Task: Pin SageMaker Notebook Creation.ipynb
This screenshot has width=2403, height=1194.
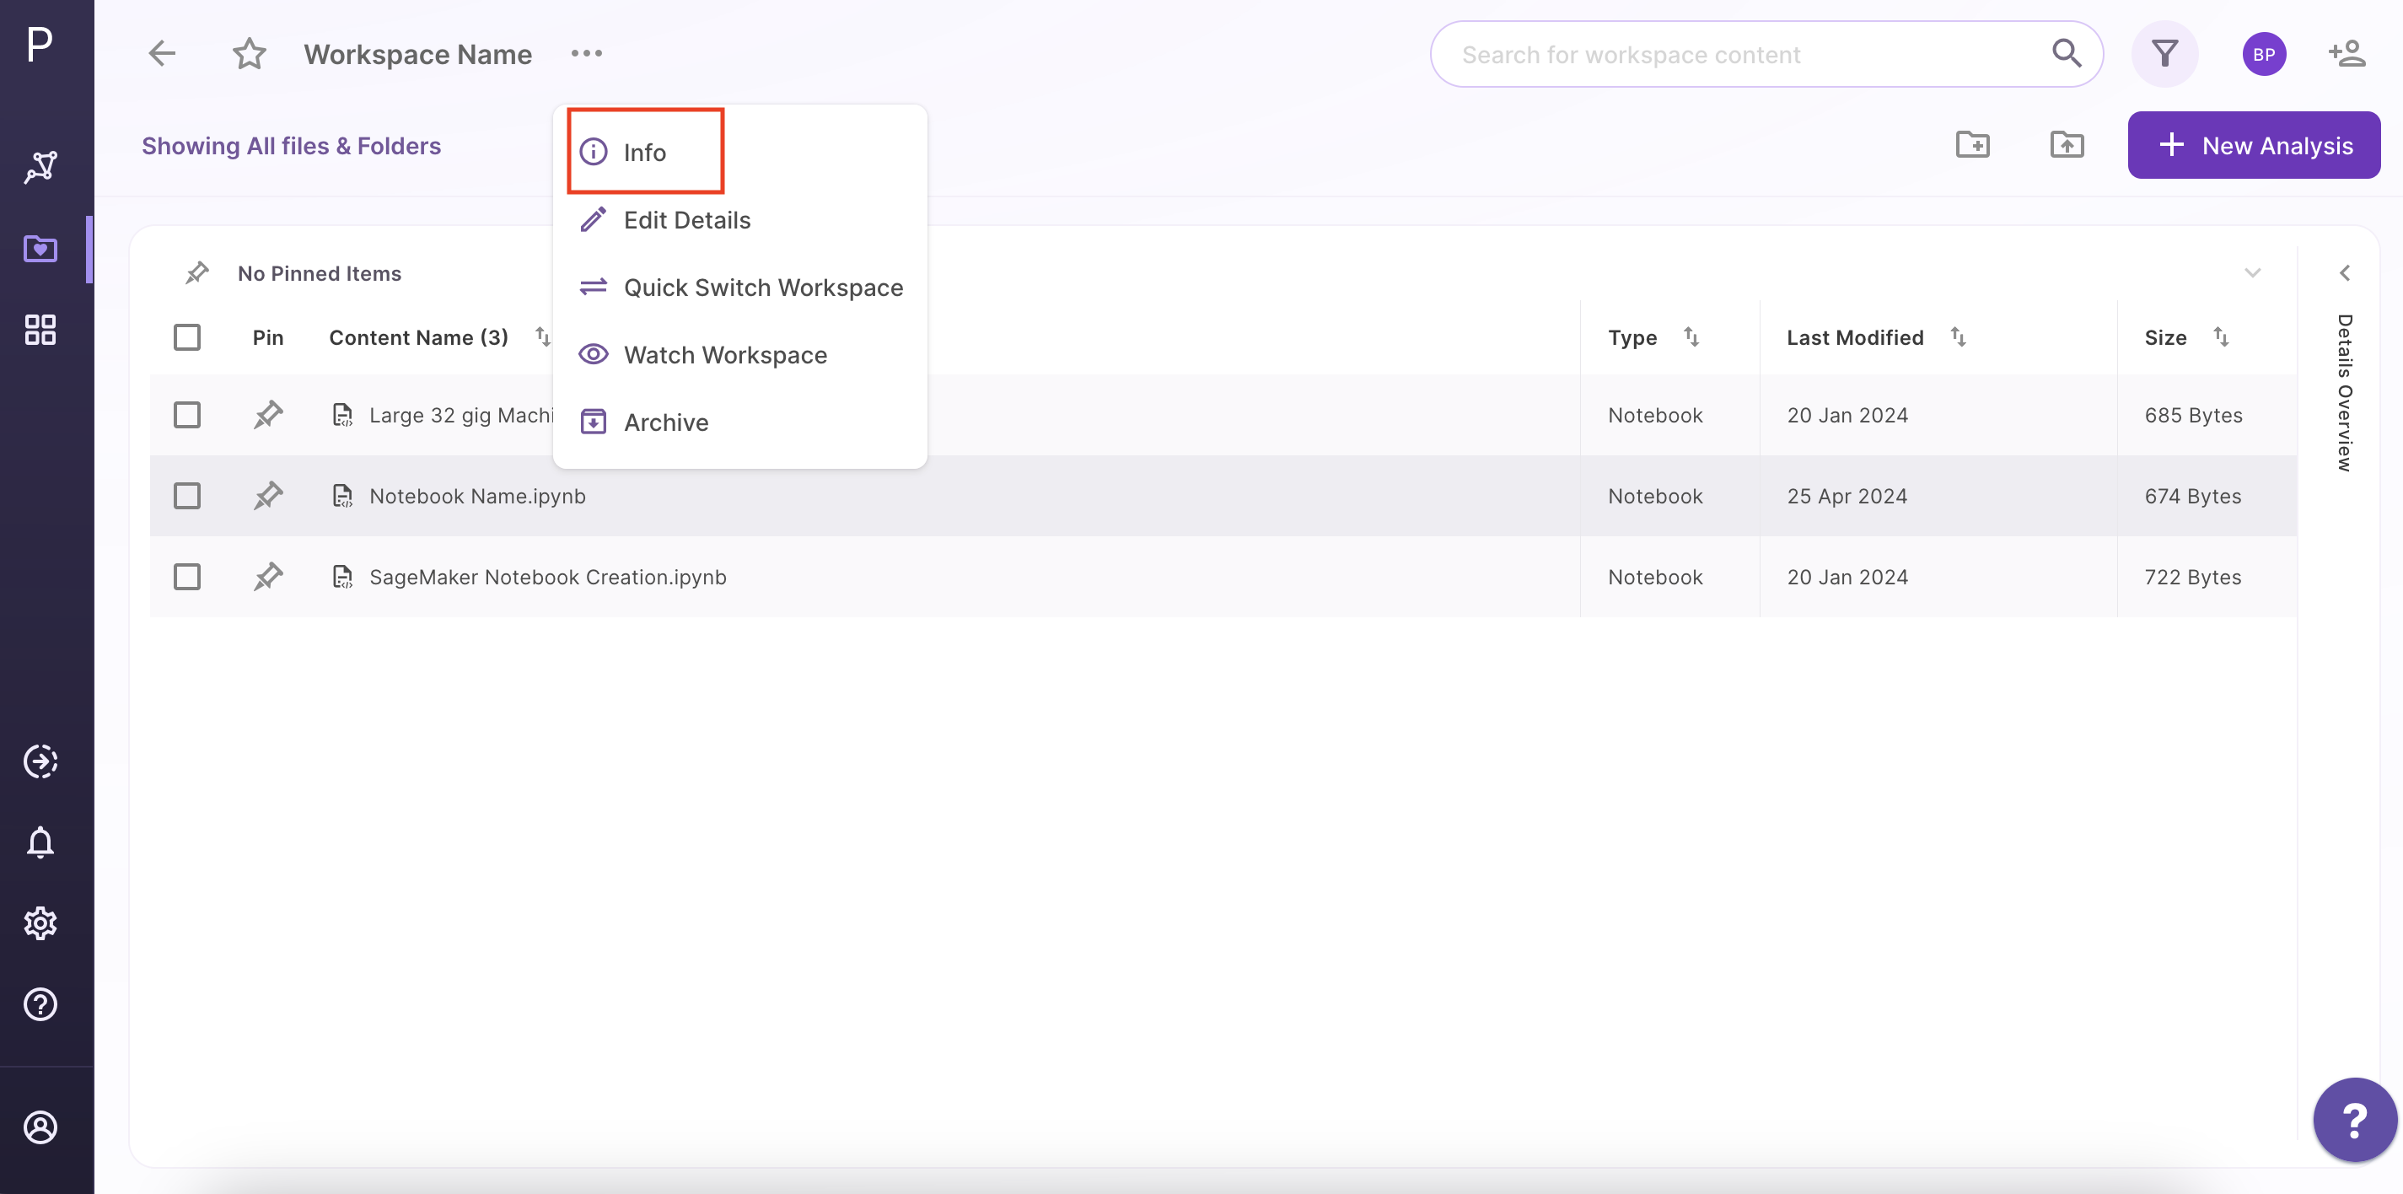Action: (268, 577)
